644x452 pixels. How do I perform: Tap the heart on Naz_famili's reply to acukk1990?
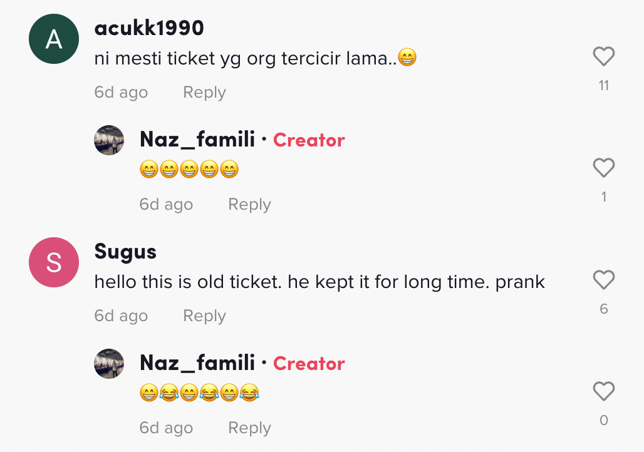[603, 168]
